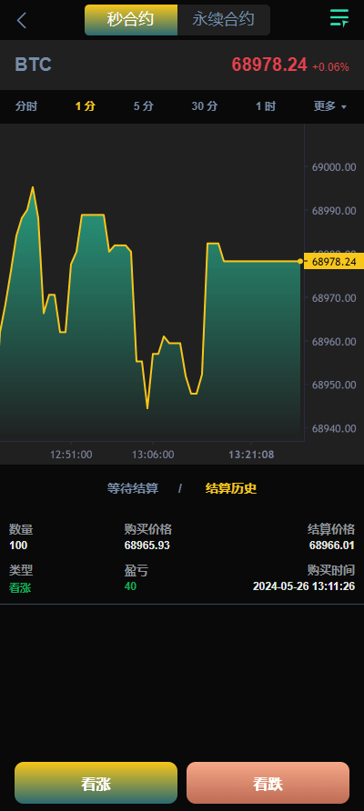Screen dimensions: 364x811
Task: Click the 盈亏 label
Action: [136, 570]
